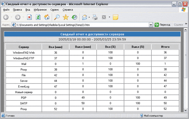The width and height of the screenshot is (189, 119).
Task: Click Готово status bar text
Action: click(10, 116)
